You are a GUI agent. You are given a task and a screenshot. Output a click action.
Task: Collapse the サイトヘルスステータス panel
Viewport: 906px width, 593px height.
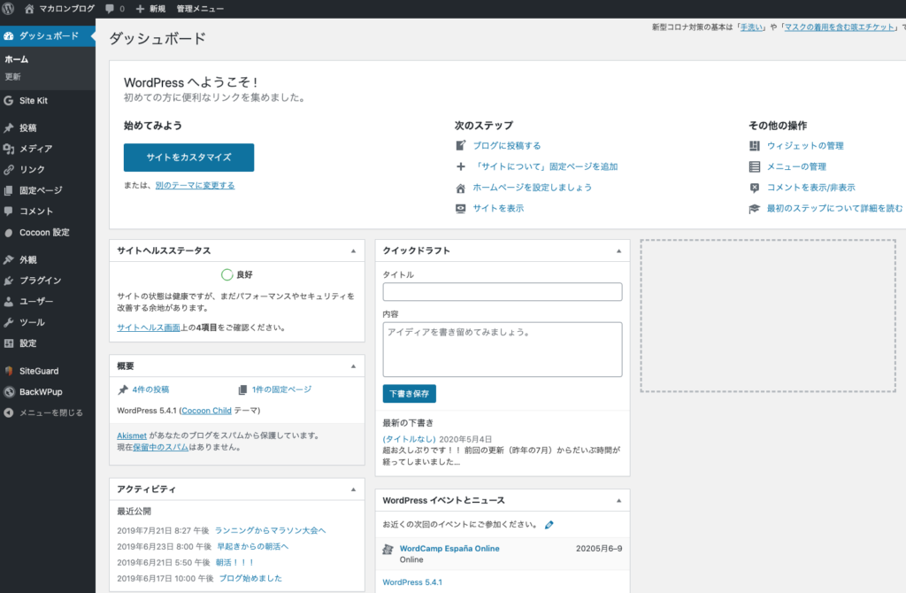[353, 251]
